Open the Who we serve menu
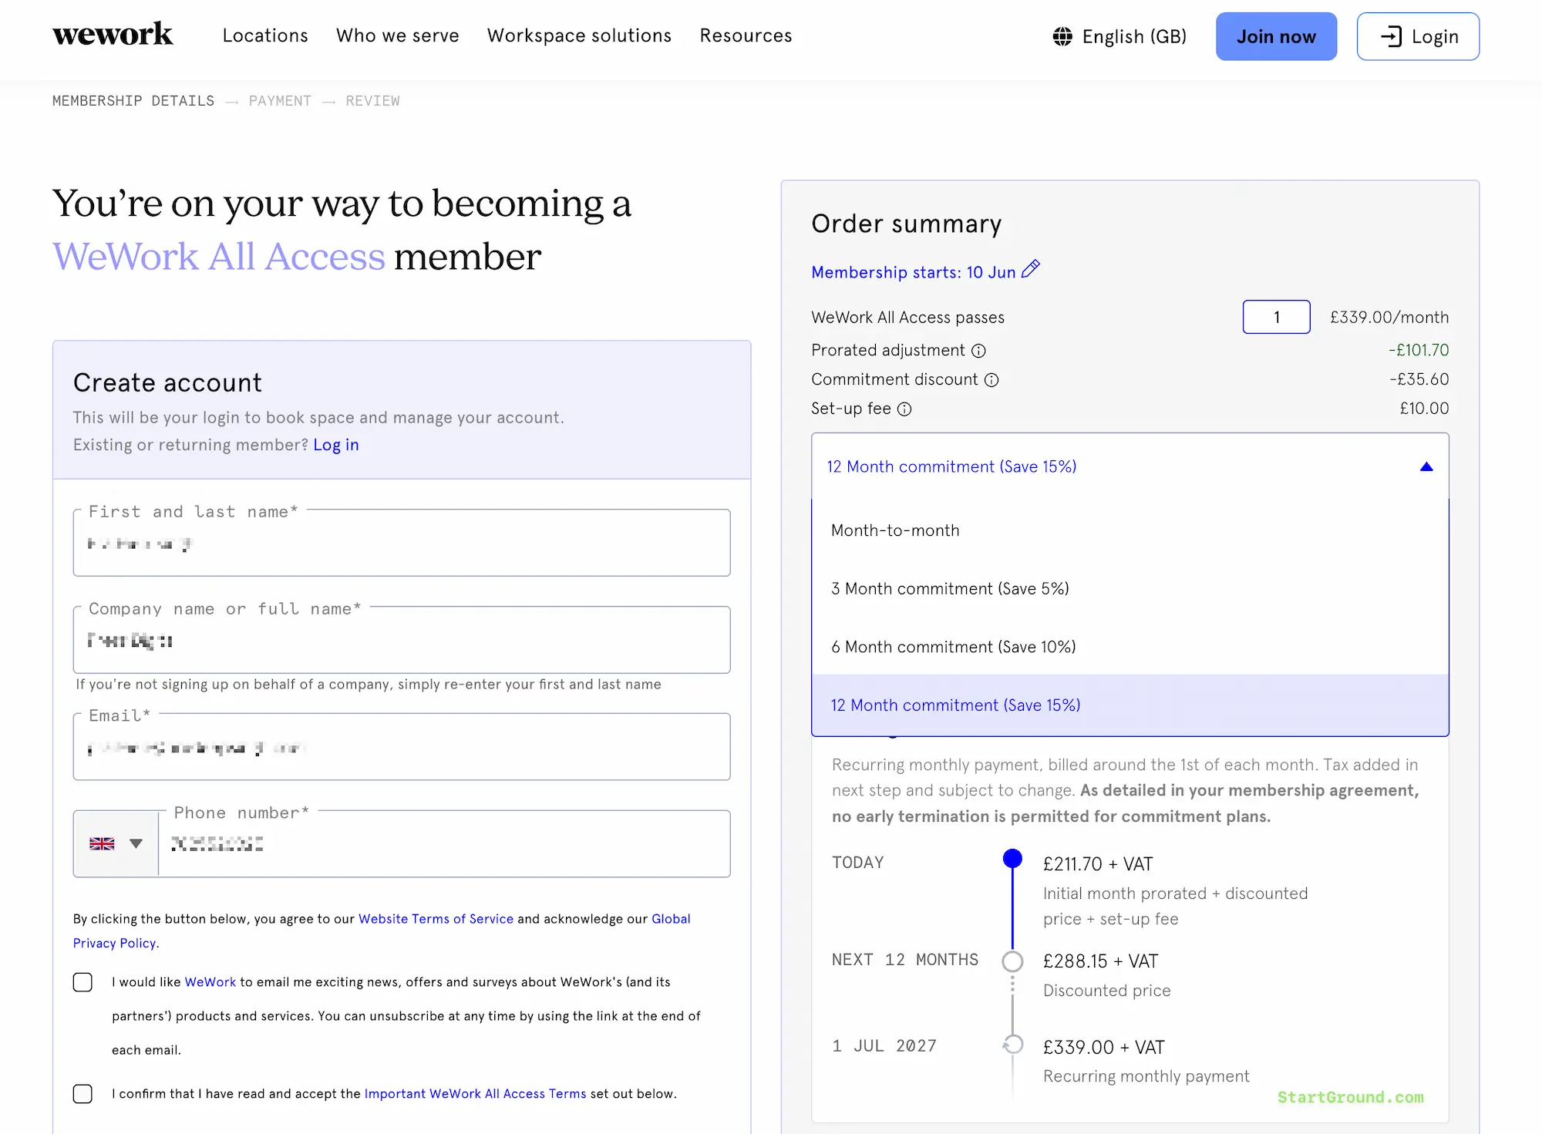Viewport: 1542px width, 1134px height. (x=398, y=35)
